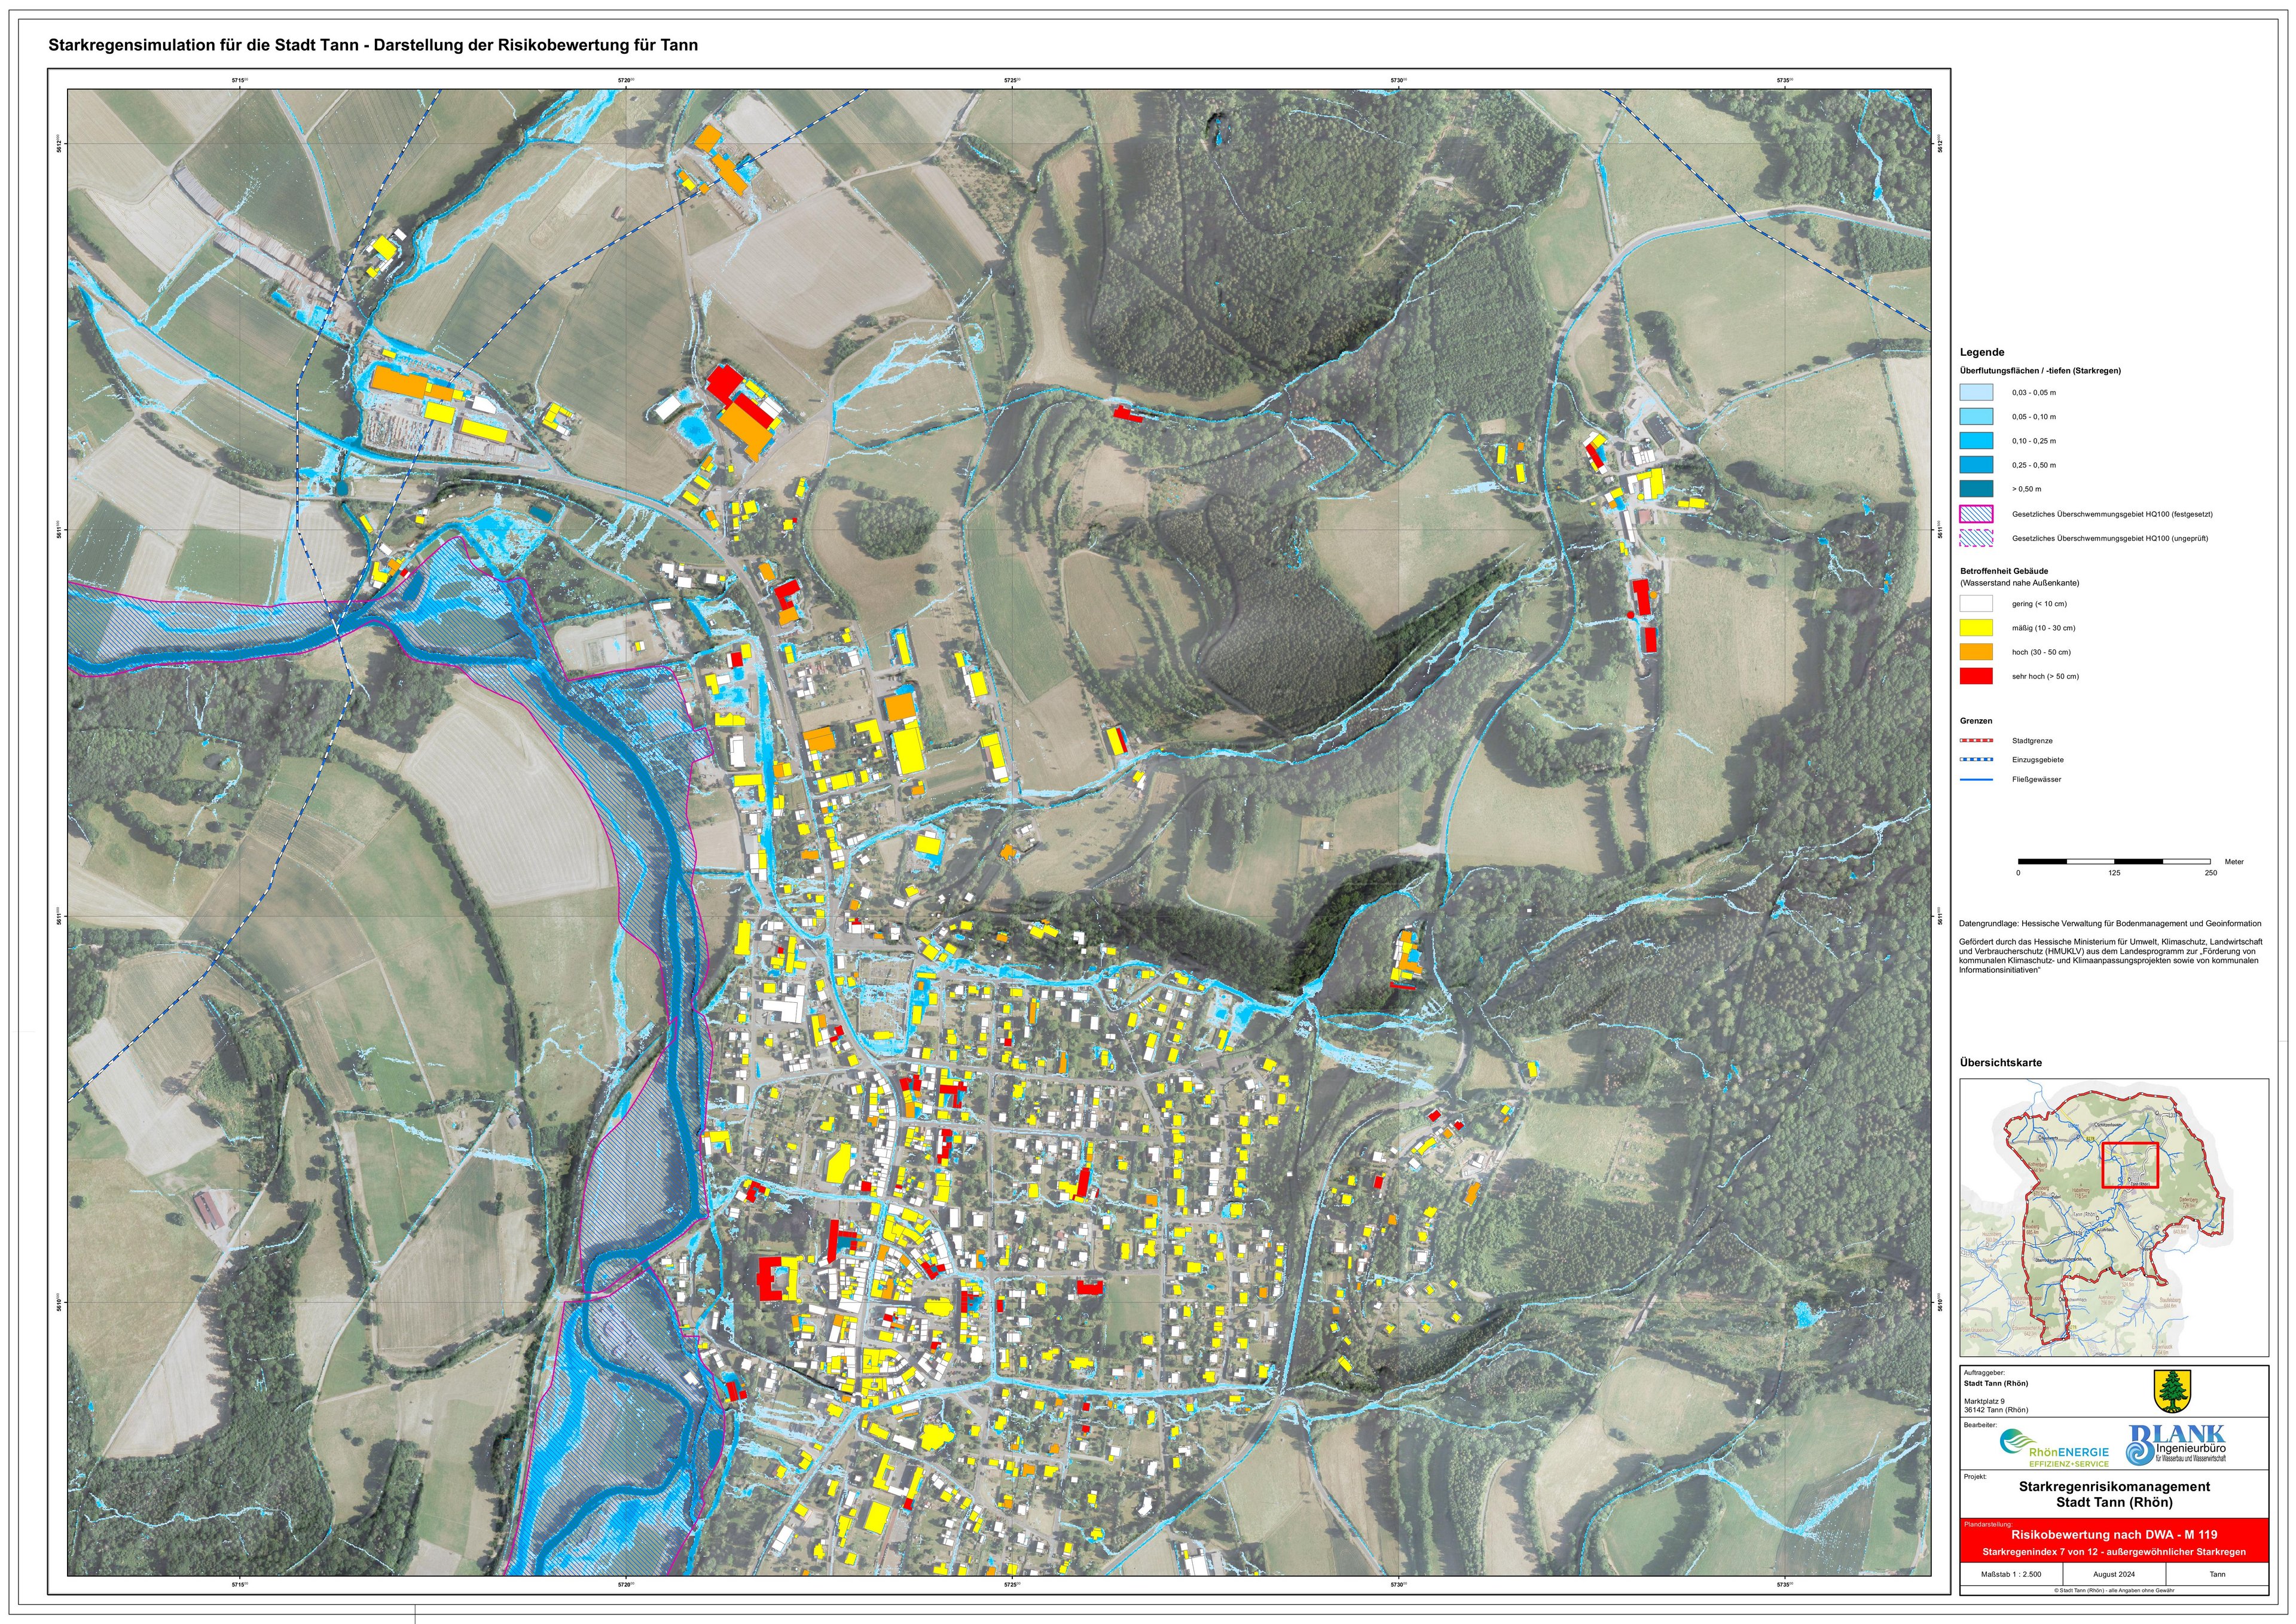Select the 0,03 - 0,05 m depth swatch
Image resolution: width=2296 pixels, height=1624 pixels.
click(1976, 393)
